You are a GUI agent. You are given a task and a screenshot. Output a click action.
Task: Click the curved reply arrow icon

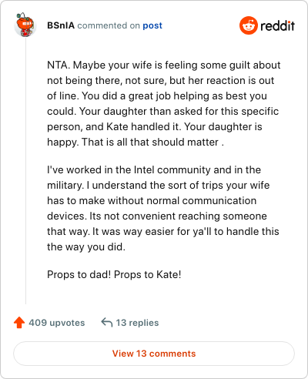[x=107, y=323]
